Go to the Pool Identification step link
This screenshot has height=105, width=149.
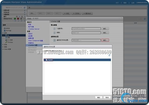tap(30, 34)
